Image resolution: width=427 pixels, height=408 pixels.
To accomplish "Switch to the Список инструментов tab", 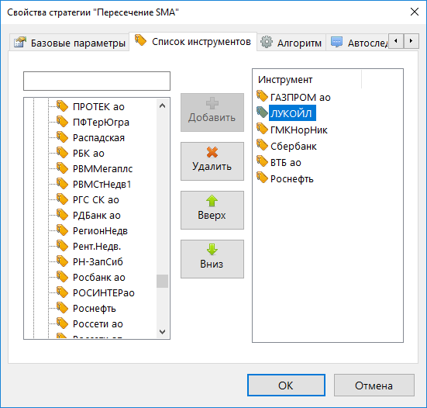I will [x=193, y=41].
